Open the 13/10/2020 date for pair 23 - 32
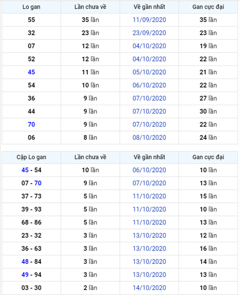 click(149, 235)
